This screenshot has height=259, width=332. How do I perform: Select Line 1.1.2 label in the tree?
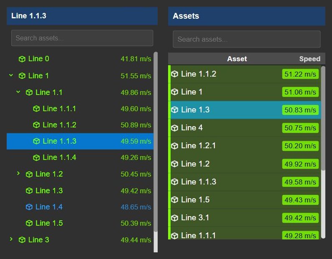(60, 125)
